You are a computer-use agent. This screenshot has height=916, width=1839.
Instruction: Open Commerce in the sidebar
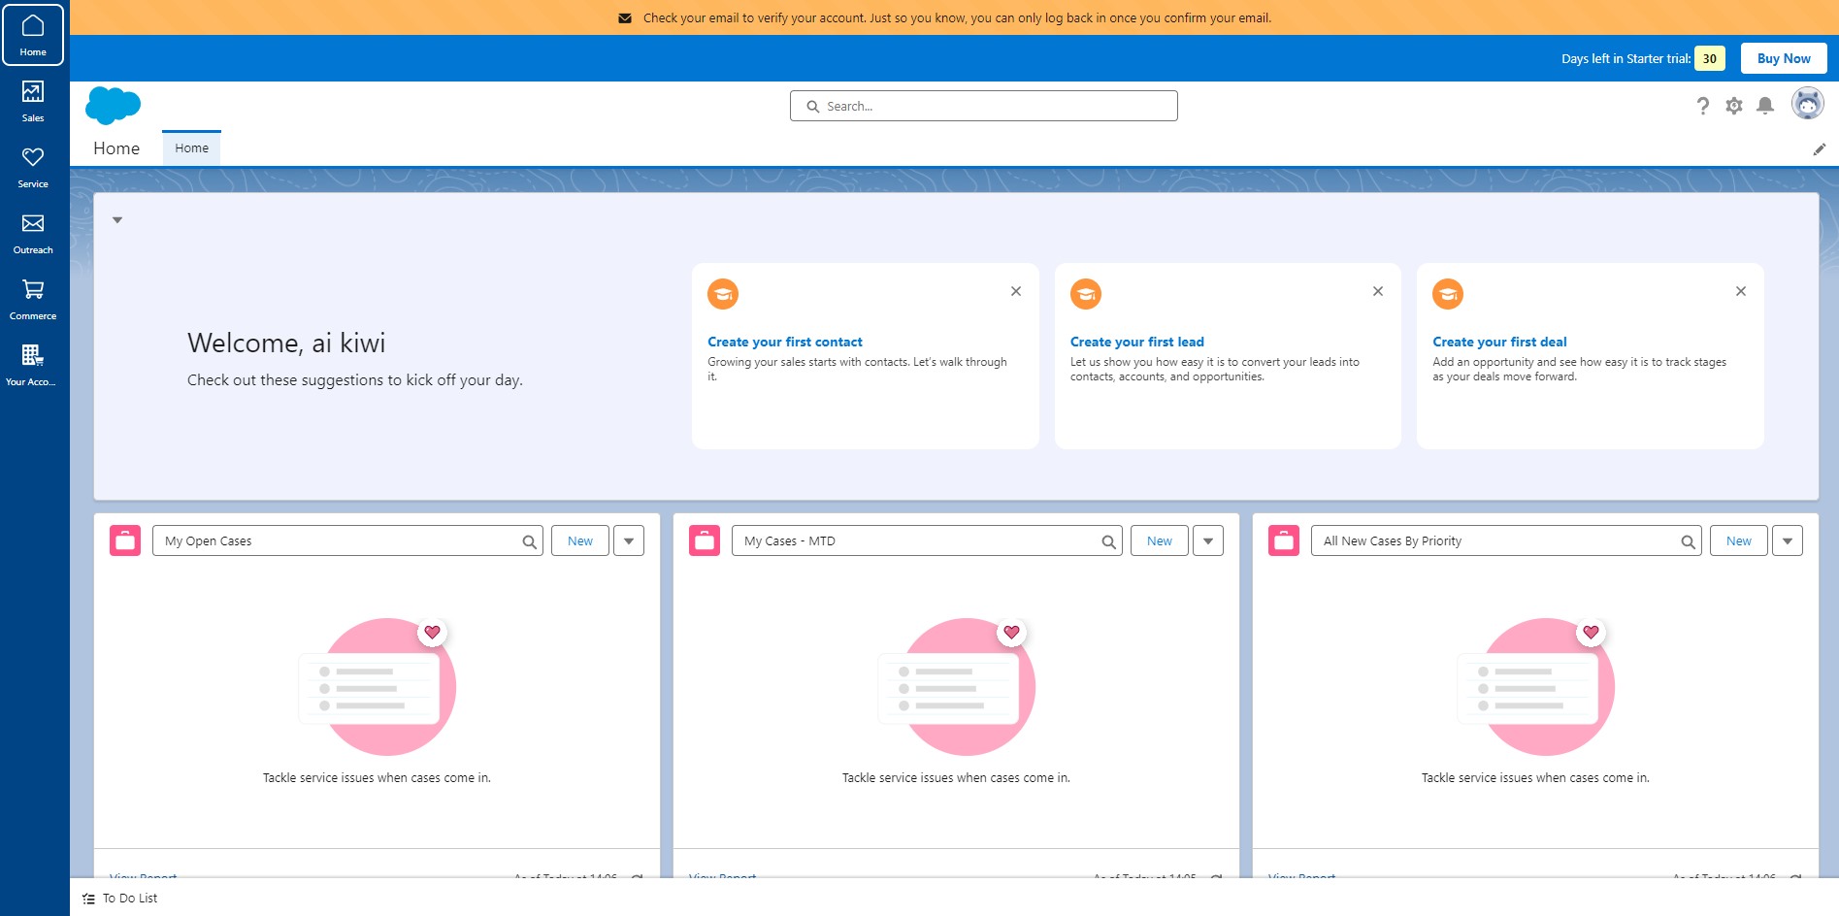pos(33,299)
